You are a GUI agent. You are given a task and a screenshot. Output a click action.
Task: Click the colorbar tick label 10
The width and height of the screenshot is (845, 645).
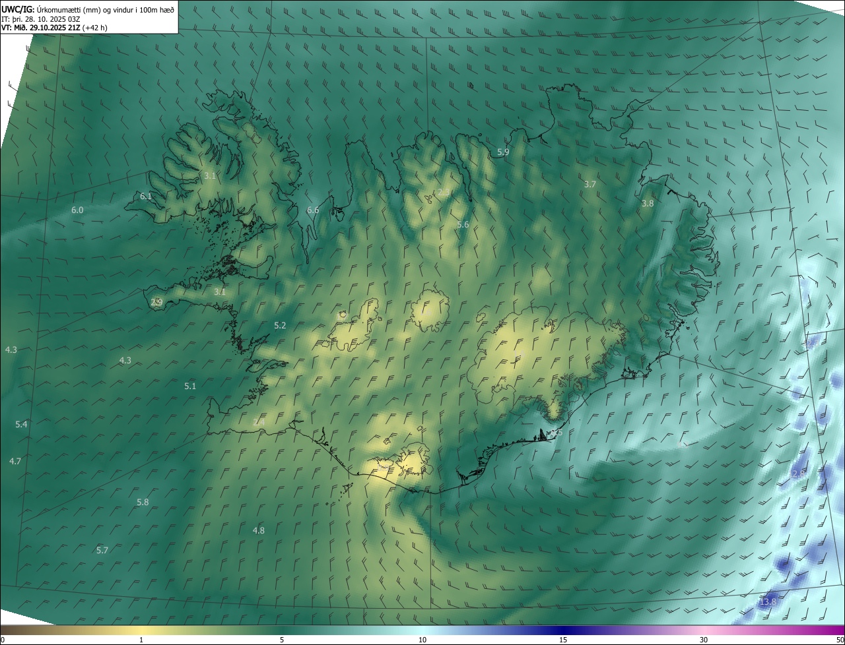click(x=422, y=640)
